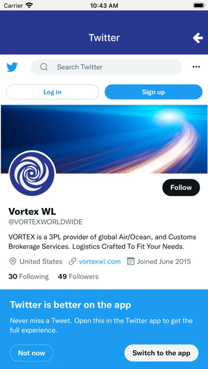Image resolution: width=208 pixels, height=369 pixels.
Task: View the 30 Following list
Action: [28, 276]
